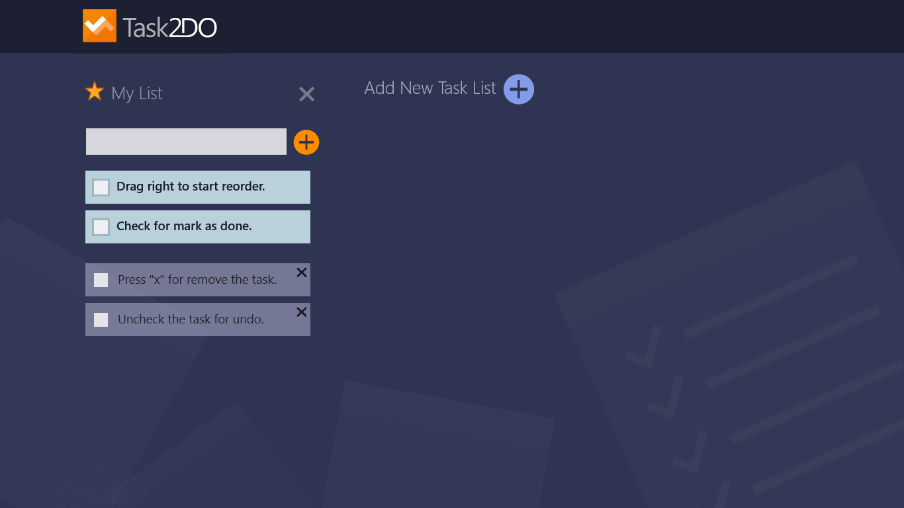
Task: Click the 'Add New Task List' label
Action: pyautogui.click(x=430, y=88)
